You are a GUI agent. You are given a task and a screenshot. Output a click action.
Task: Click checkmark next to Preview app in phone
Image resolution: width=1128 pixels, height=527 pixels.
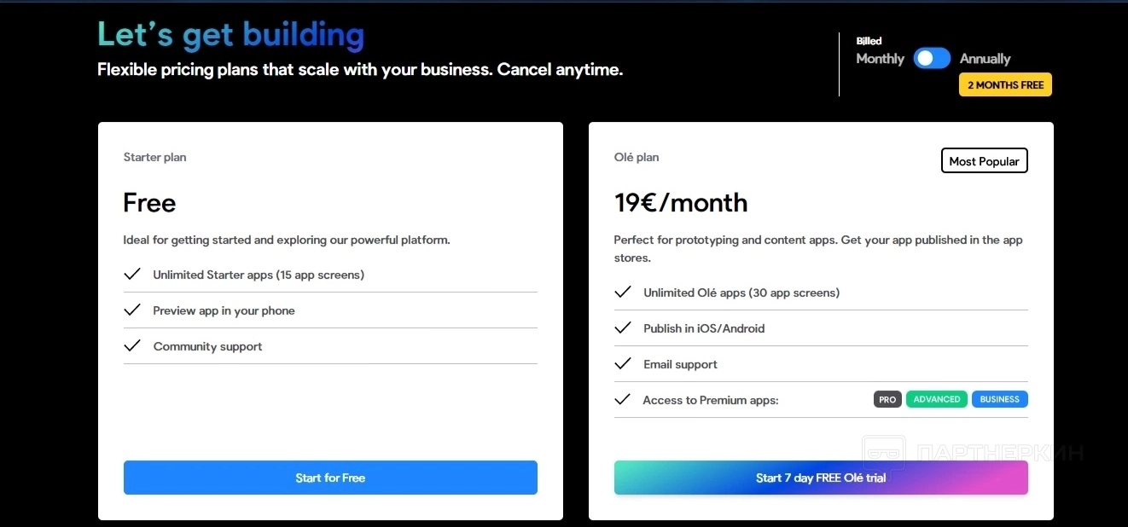132,310
